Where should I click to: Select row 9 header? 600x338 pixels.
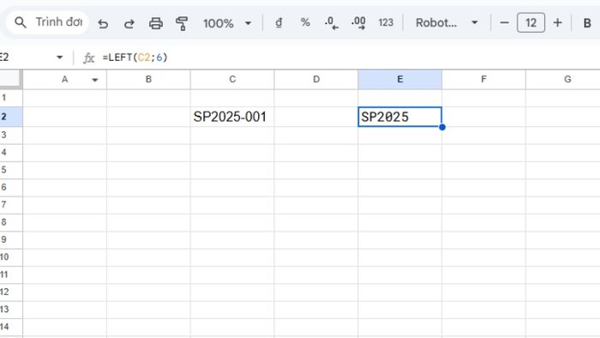click(11, 239)
